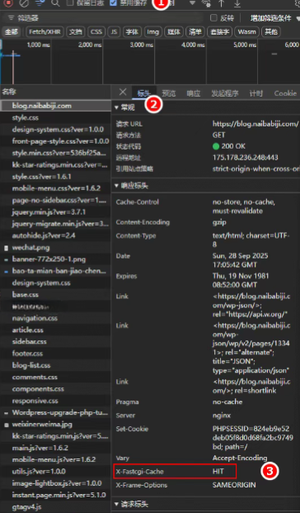Switch to the 计时 tab
The width and height of the screenshot is (300, 513).
[x=256, y=93]
